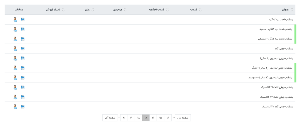This screenshot has height=129, width=301.
Task: Click user icon for بشقاب چوبی لبه پهن - متوسط
Action: point(15,78)
